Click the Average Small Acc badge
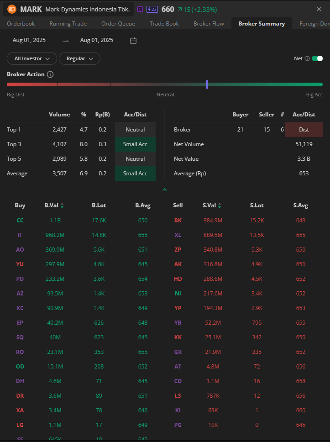 pyautogui.click(x=135, y=174)
